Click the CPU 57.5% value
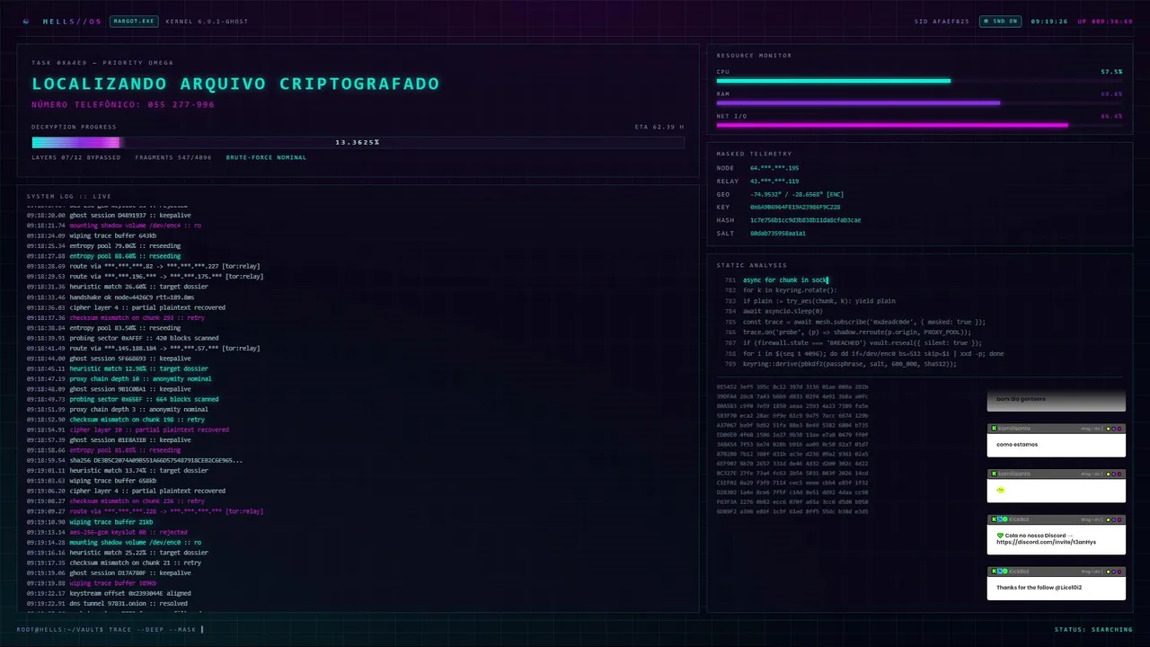 (1111, 72)
